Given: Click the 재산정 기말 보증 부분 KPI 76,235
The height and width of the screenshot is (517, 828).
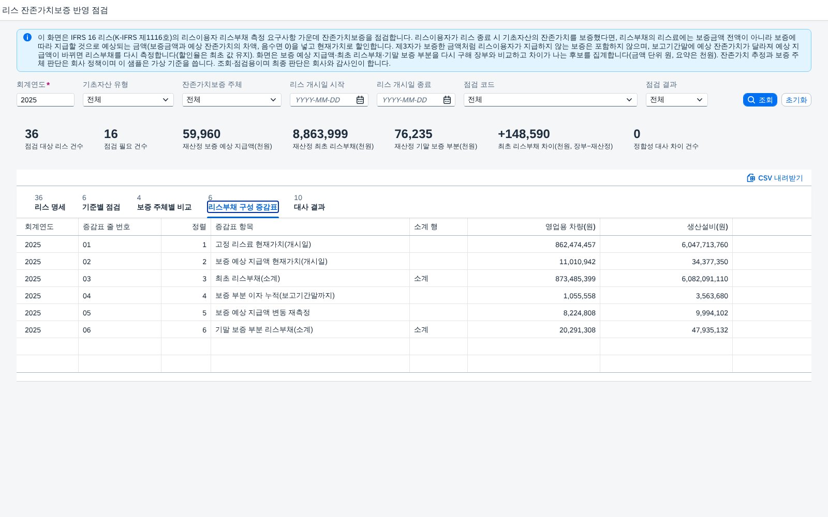Looking at the screenshot, I should (x=436, y=139).
